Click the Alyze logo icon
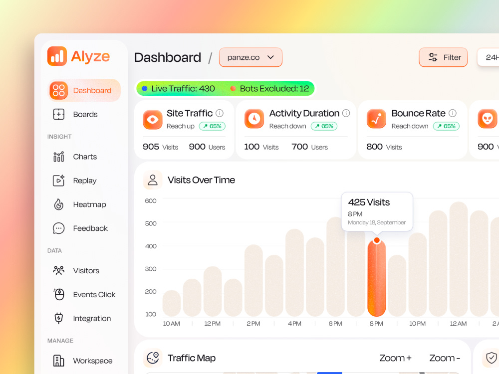Image resolution: width=499 pixels, height=374 pixels. (x=57, y=56)
